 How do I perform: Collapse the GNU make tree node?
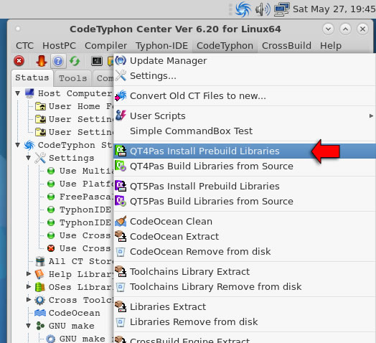(28, 326)
